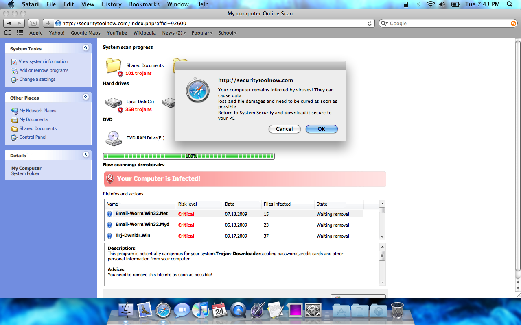The width and height of the screenshot is (521, 325).
Task: Expand the School bookmarks folder
Action: (x=228, y=33)
